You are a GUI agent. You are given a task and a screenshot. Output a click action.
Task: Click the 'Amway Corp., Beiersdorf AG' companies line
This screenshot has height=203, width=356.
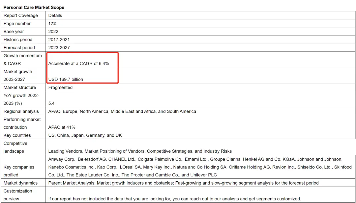(195, 159)
